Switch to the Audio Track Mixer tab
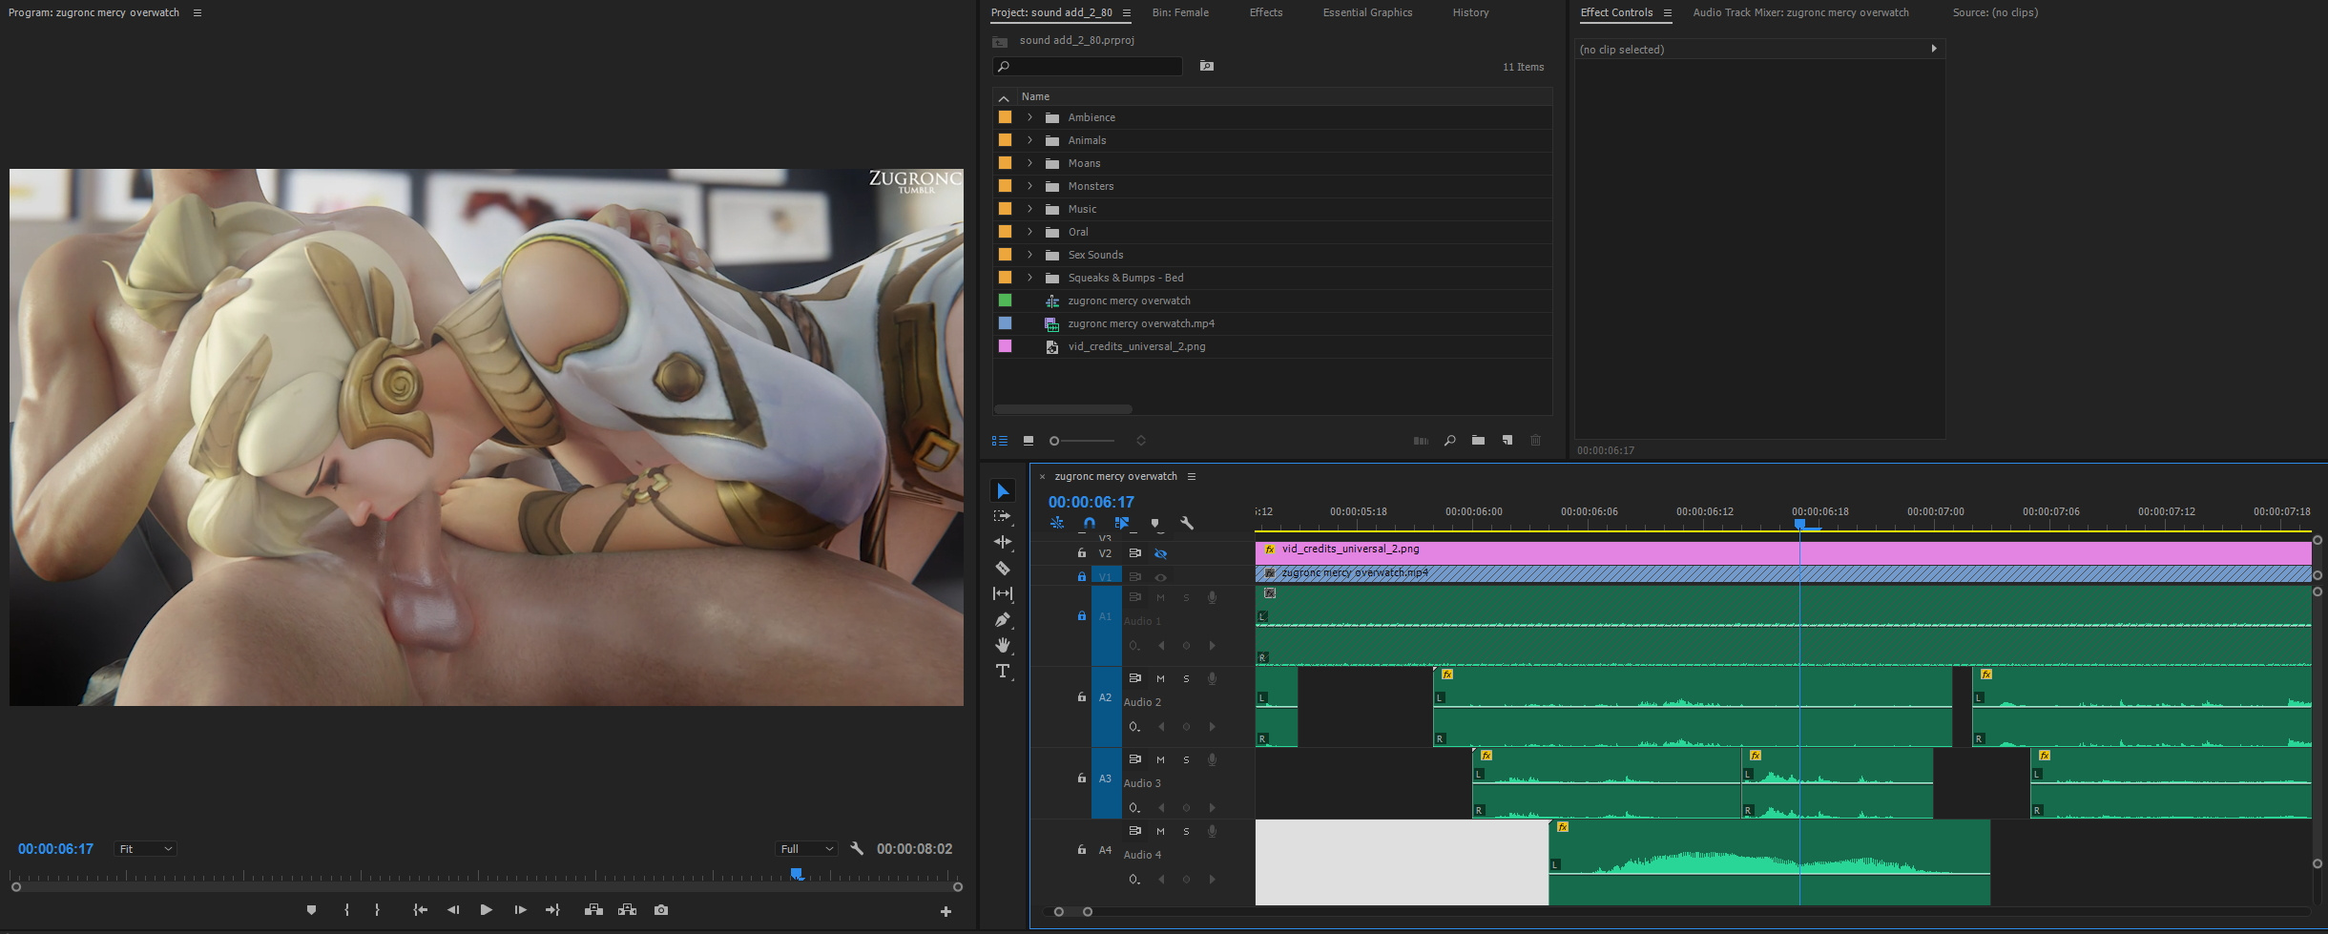The image size is (2328, 934). coord(1800,12)
